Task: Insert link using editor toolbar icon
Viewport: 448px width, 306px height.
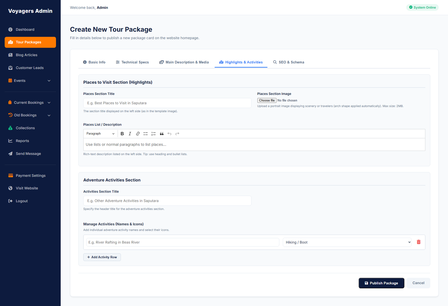Action: pyautogui.click(x=138, y=134)
